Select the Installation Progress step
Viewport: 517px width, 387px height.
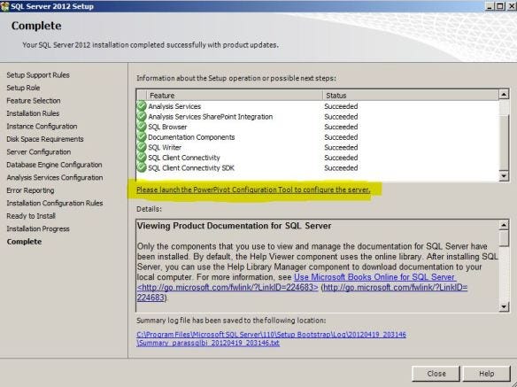38,228
